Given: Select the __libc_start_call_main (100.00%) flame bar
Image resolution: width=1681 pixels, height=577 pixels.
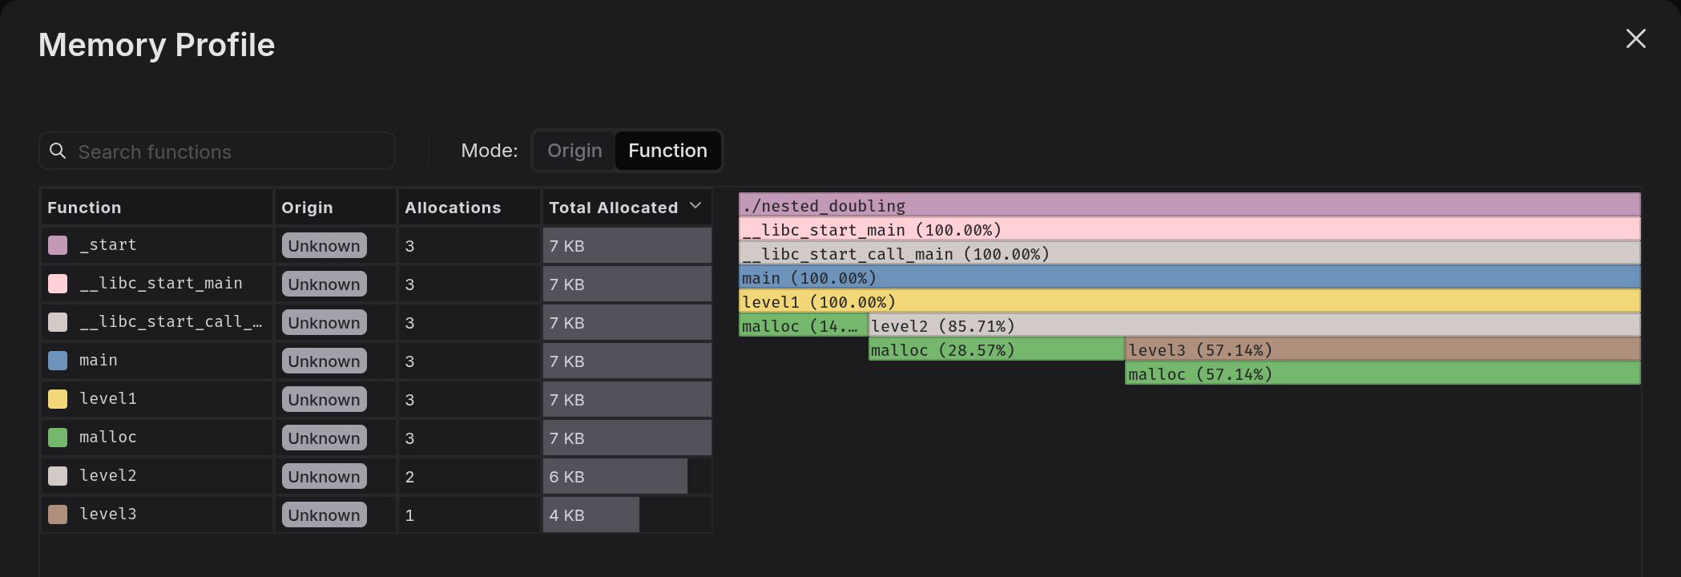Looking at the screenshot, I should (x=1189, y=253).
